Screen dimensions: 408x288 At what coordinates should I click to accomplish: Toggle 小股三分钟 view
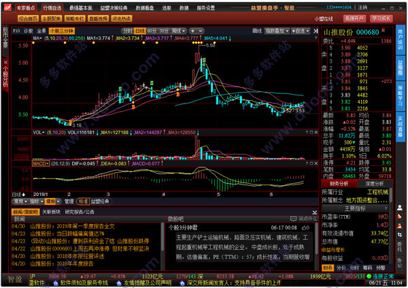tap(62, 31)
